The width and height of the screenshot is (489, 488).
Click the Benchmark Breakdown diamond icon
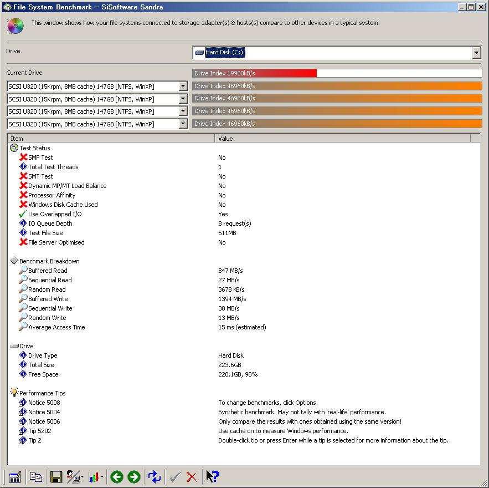pos(14,261)
